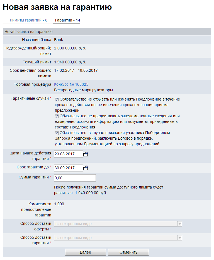Viewport: 214px width, 260px height.
Task: Switch to Лимиты гарантий - 8 tab
Action: point(28,20)
